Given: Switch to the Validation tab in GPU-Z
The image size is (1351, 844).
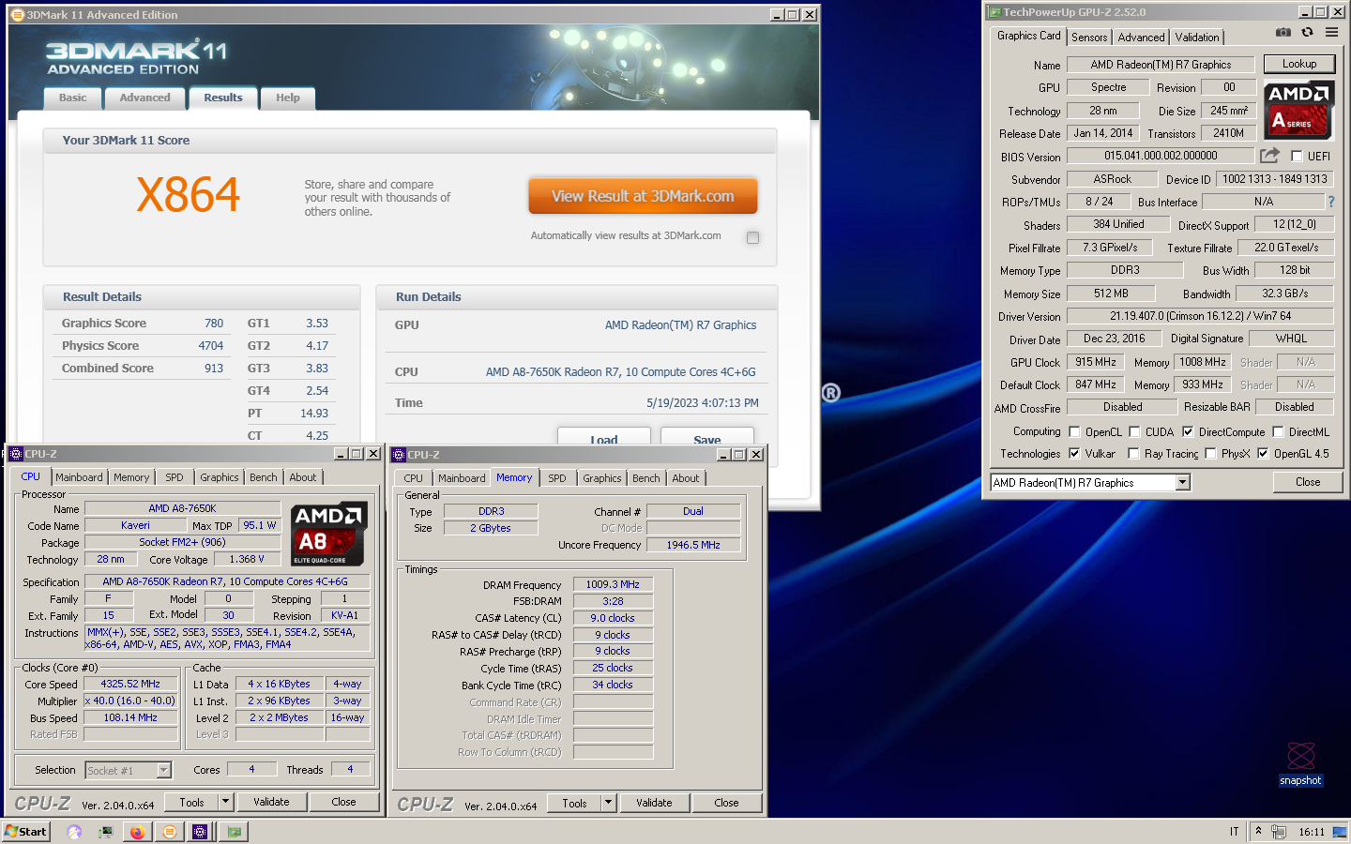Looking at the screenshot, I should pos(1197,38).
